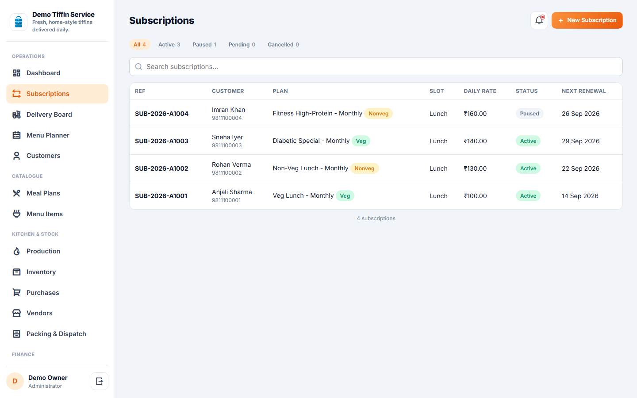
Task: Open the notifications bell
Action: click(539, 20)
